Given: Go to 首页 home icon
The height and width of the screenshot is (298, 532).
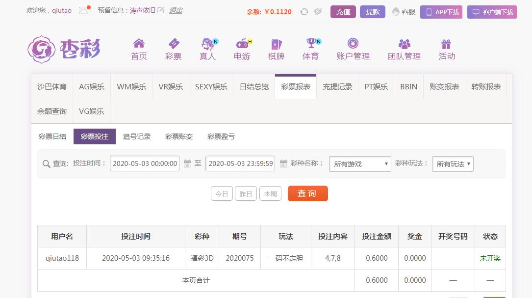Looking at the screenshot, I should (139, 44).
